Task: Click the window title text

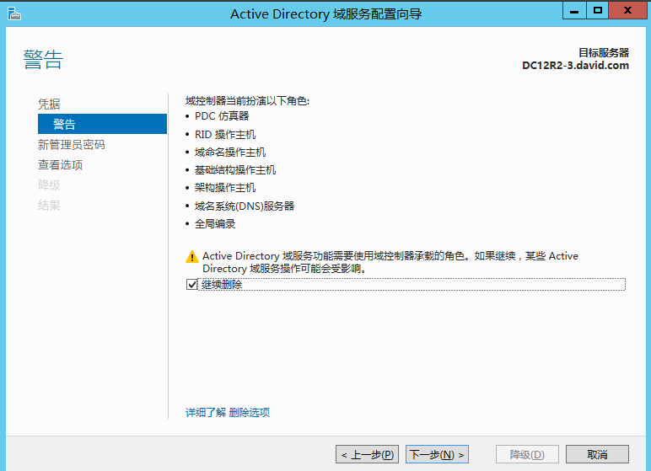Action: [x=325, y=14]
